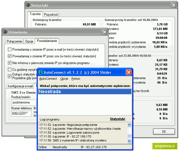Click the OK button in Statystyki
The height and width of the screenshot is (151, 179).
(x=164, y=131)
